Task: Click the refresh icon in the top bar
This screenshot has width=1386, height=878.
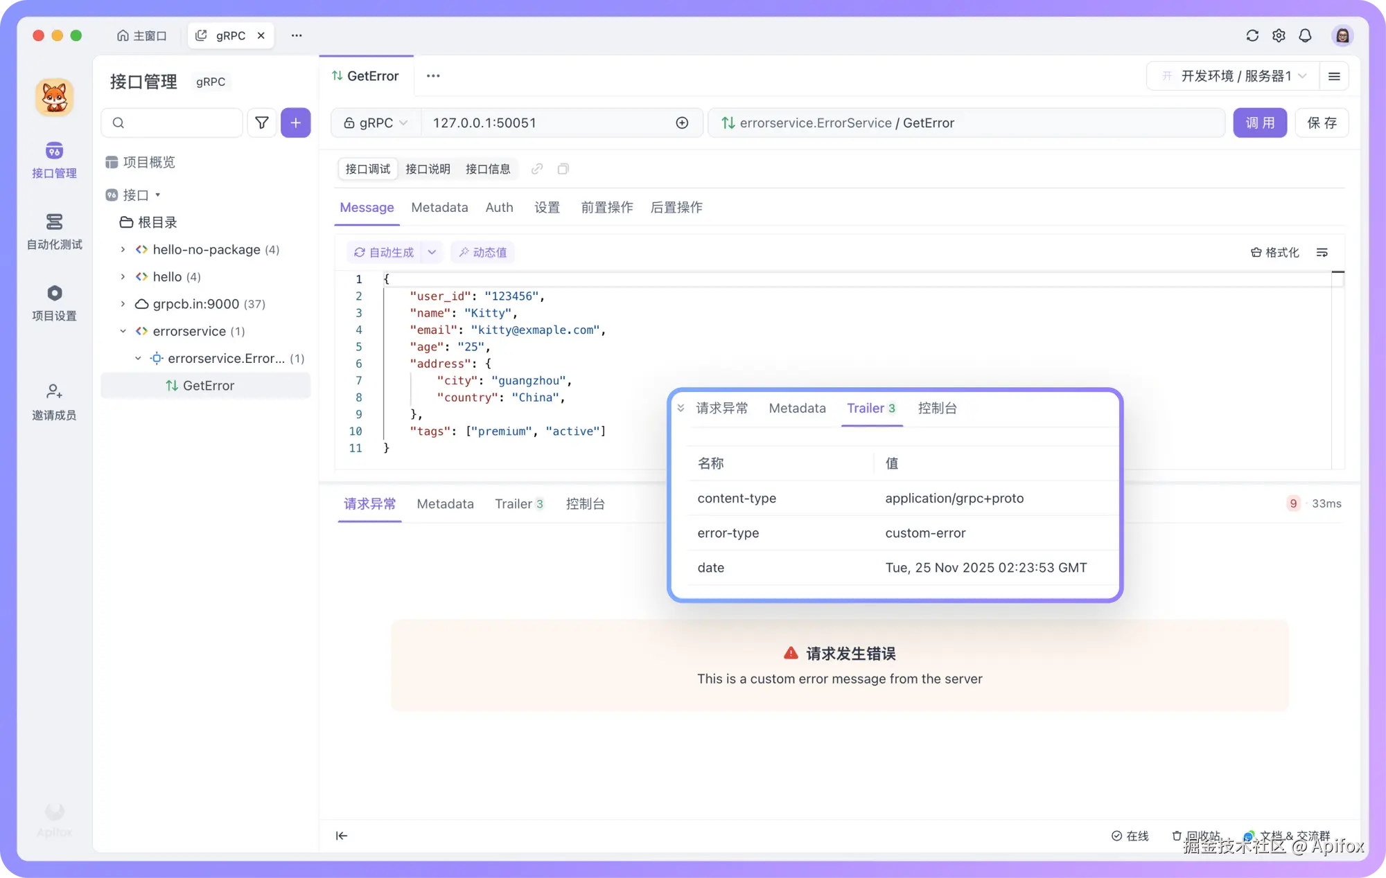Action: tap(1252, 35)
